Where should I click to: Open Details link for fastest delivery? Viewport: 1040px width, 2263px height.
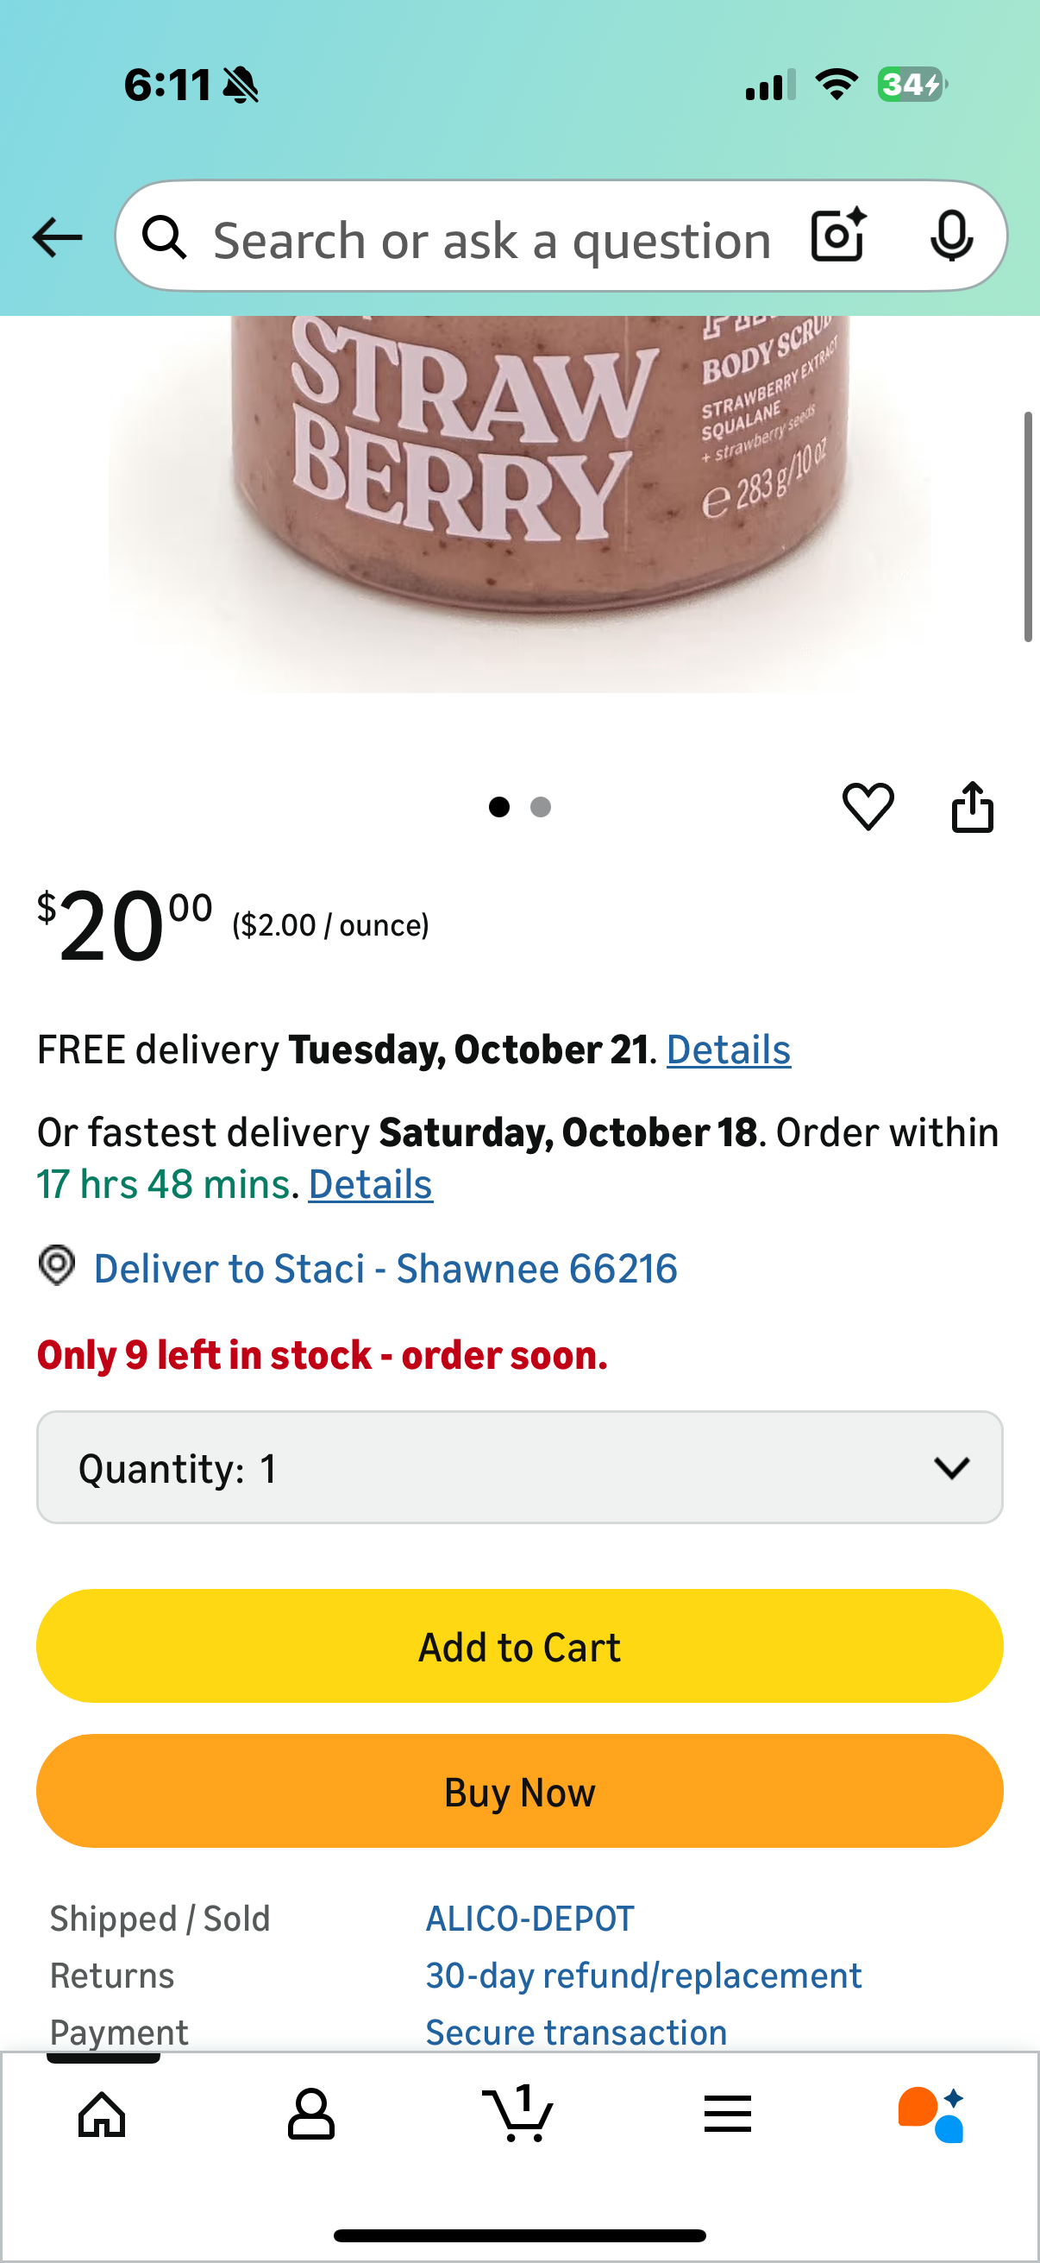[x=370, y=1184]
